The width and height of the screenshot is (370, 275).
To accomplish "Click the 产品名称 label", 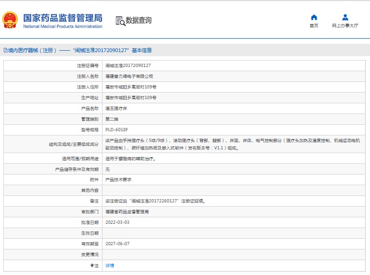I will tap(89, 108).
